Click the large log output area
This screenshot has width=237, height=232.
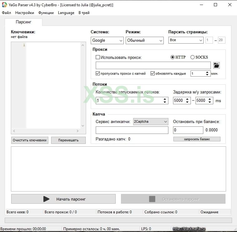pos(119,169)
